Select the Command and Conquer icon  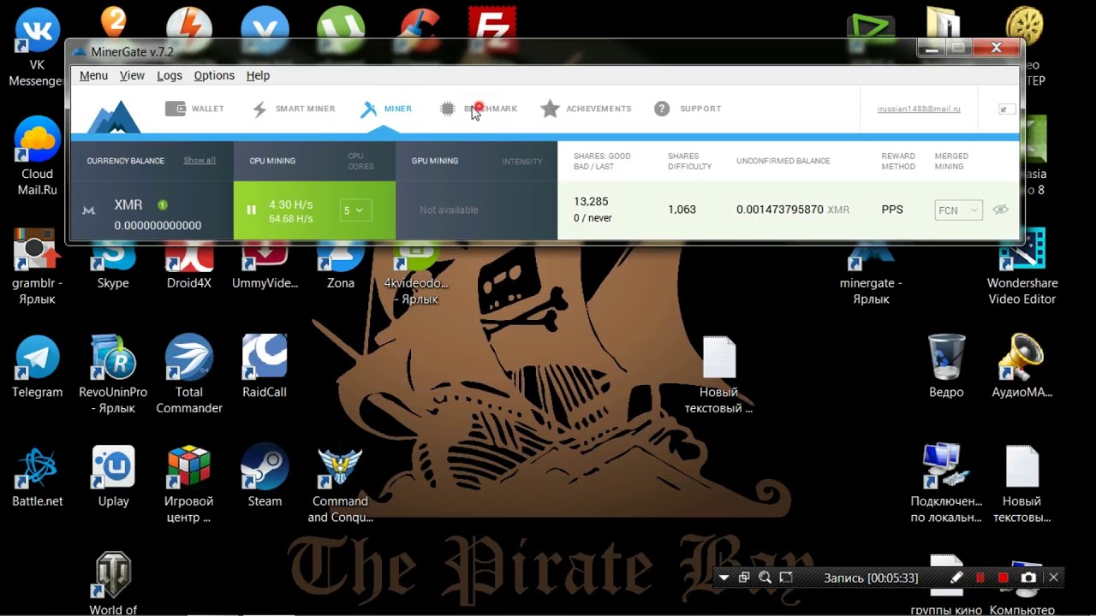pos(340,483)
